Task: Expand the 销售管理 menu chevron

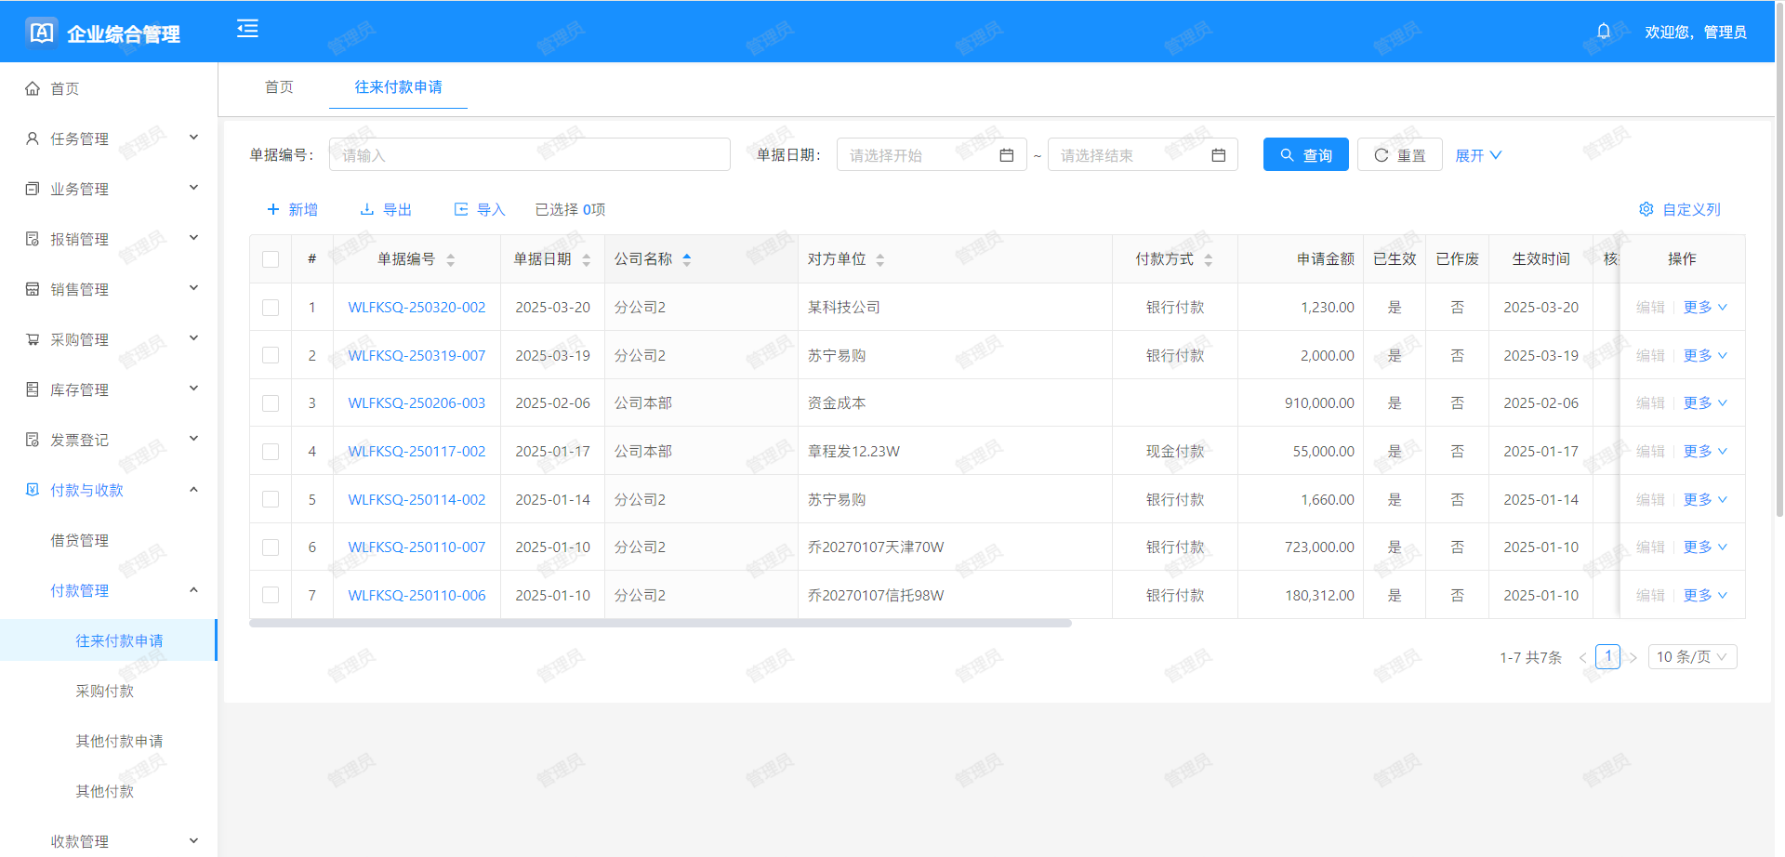Action: tap(194, 288)
